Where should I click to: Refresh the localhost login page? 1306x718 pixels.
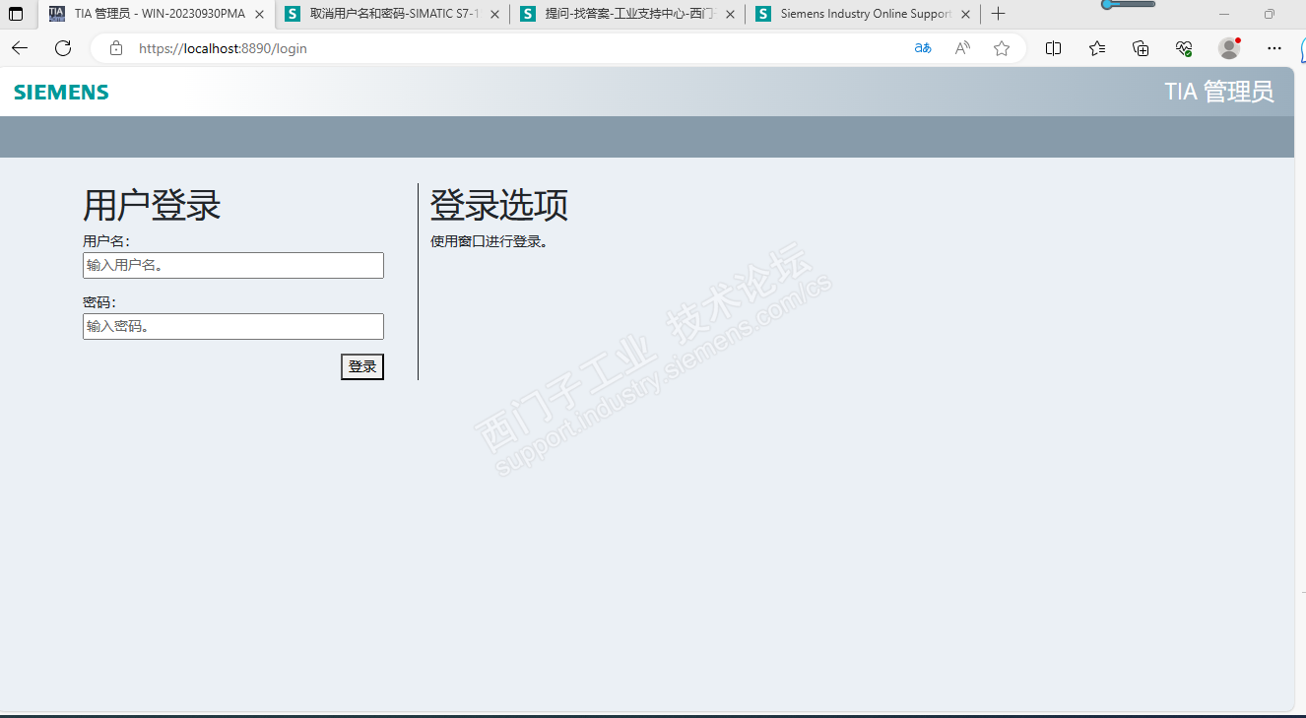63,48
